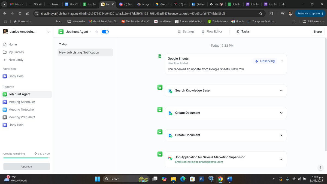Expand the Job Application email step
Viewport: 327px width, 184px height.
coord(281,159)
